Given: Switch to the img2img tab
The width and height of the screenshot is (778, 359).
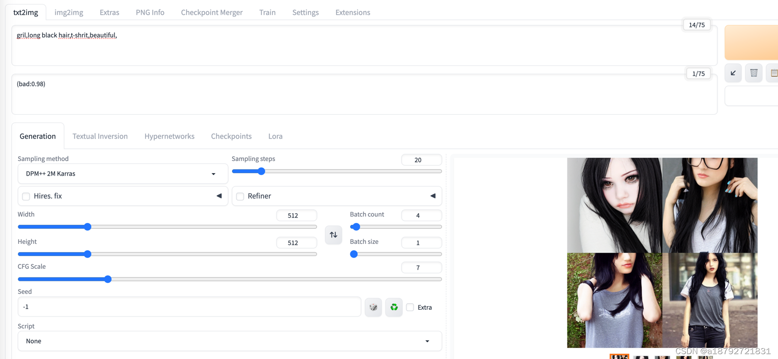Looking at the screenshot, I should pyautogui.click(x=69, y=12).
